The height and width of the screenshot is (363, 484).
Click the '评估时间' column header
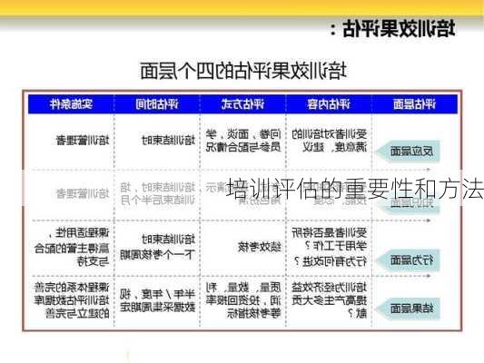point(157,104)
